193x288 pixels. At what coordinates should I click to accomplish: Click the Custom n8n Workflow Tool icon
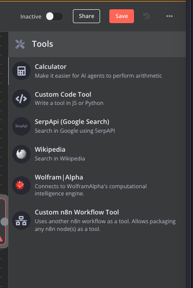tap(22, 221)
